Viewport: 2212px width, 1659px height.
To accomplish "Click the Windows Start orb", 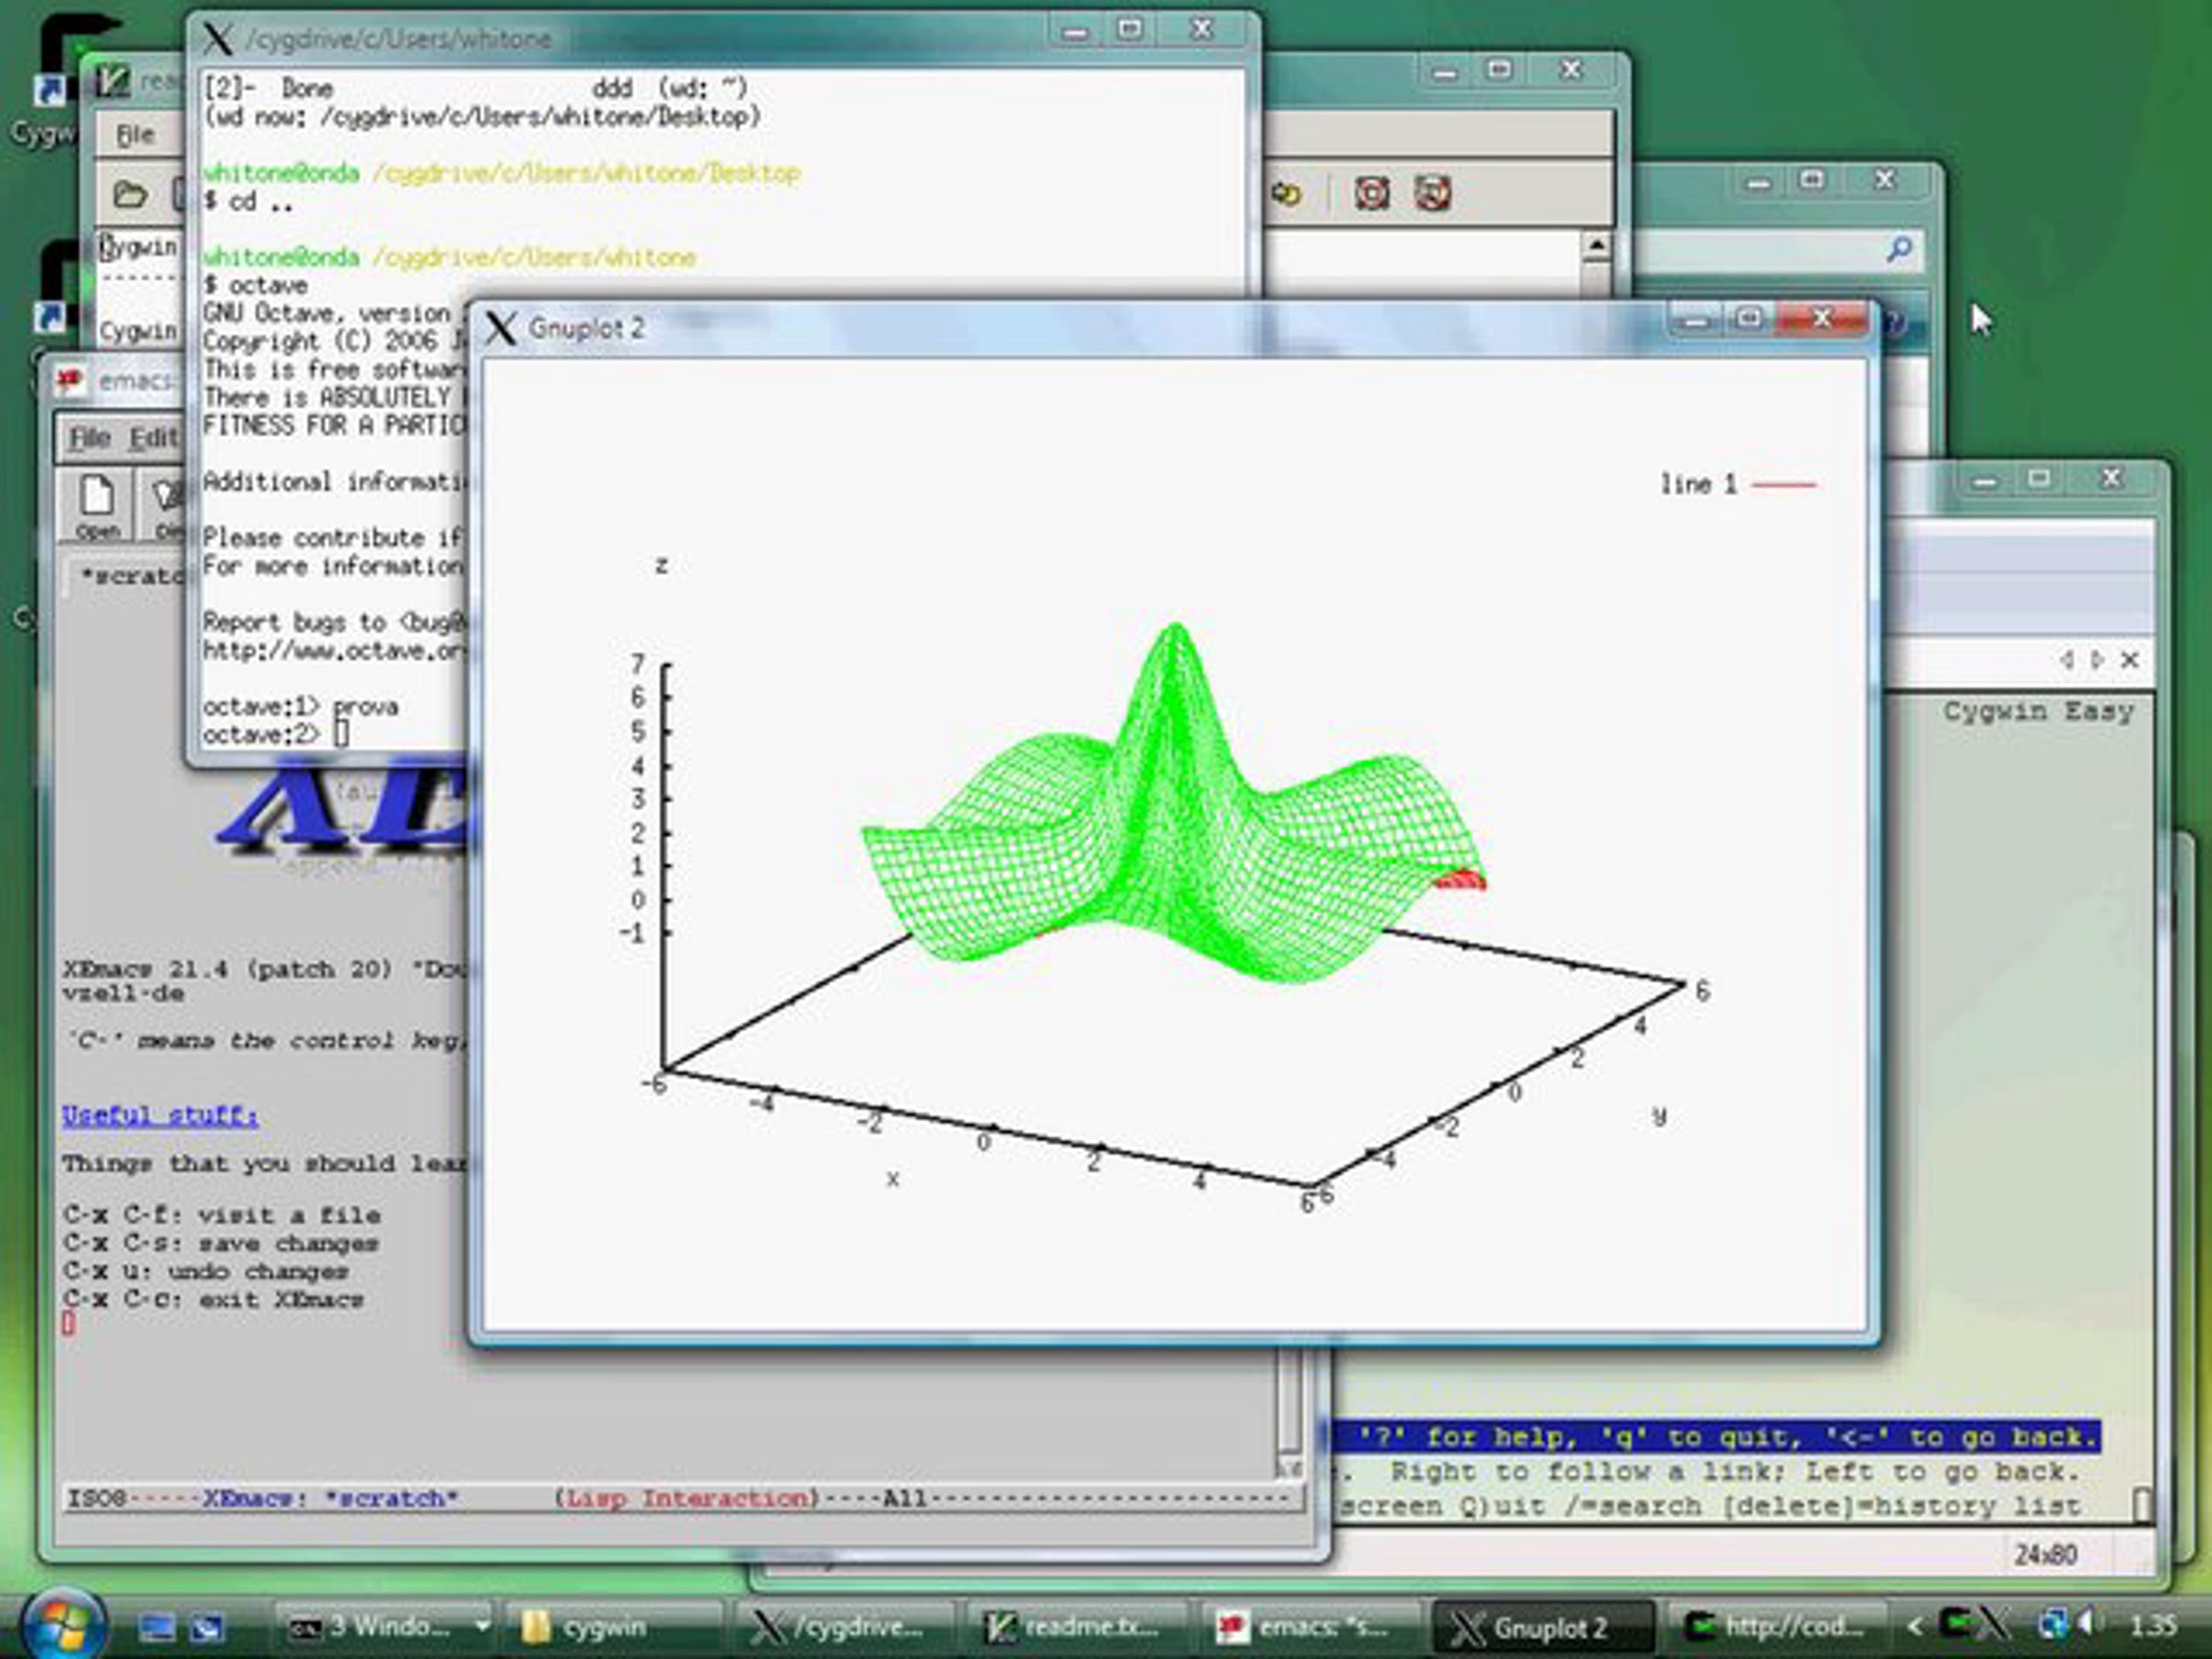I will 62,1625.
